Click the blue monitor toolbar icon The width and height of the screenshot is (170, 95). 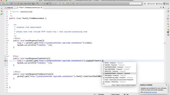click(11, 3)
